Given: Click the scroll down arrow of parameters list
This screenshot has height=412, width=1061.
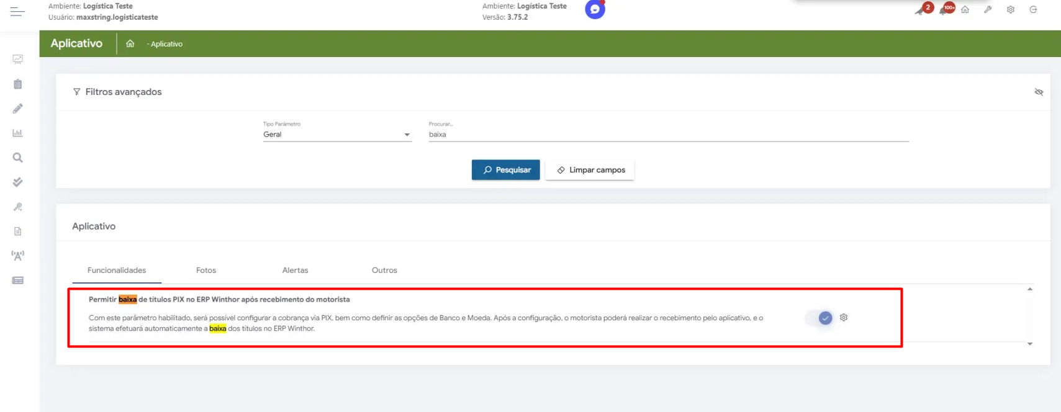Looking at the screenshot, I should (x=1030, y=344).
